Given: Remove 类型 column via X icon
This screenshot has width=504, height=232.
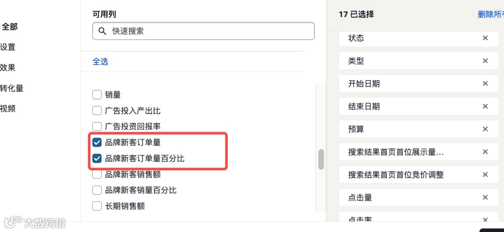Looking at the screenshot, I should [x=485, y=61].
